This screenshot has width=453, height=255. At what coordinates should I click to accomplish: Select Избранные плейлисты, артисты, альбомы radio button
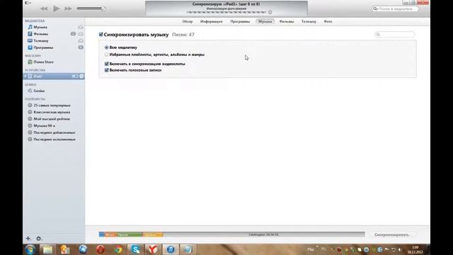tap(107, 55)
